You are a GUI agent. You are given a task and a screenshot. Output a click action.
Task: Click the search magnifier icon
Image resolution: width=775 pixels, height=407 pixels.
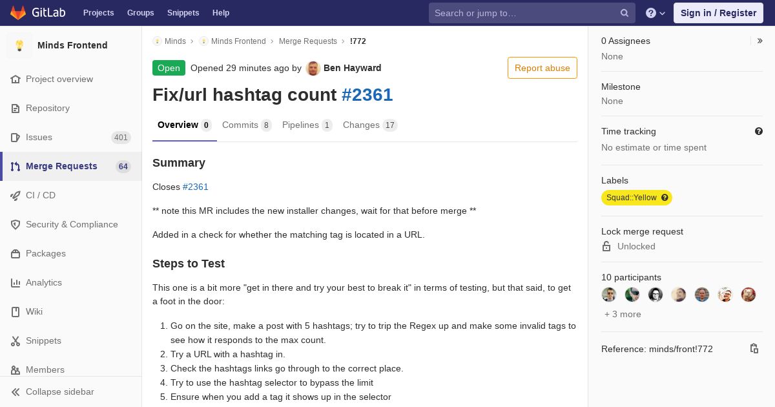(x=625, y=13)
